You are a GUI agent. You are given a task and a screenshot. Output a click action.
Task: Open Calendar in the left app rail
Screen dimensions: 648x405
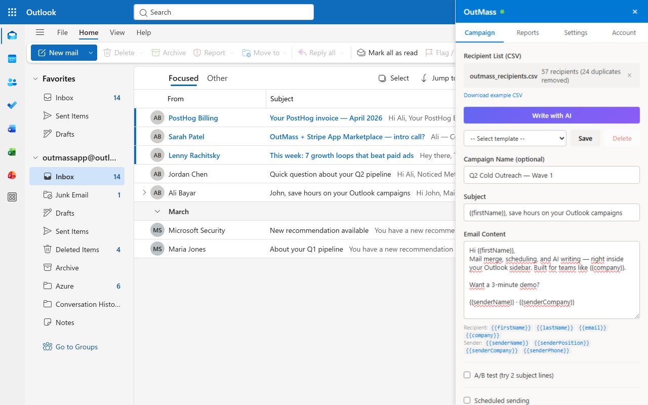12,59
